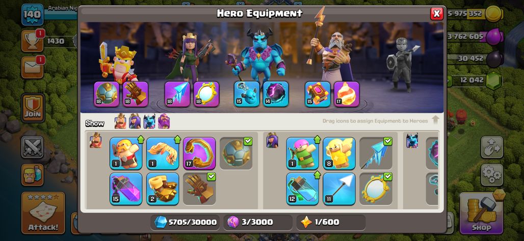
Task: Tap the Grand Warden's level 17 fireball slot
Action: (x=347, y=94)
